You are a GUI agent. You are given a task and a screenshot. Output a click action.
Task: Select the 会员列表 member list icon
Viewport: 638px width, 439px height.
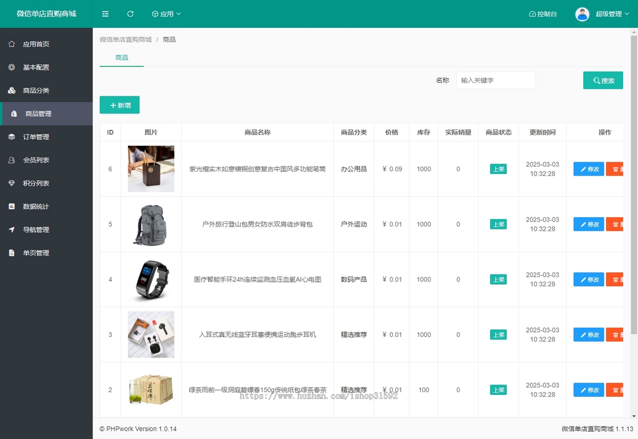coord(11,160)
